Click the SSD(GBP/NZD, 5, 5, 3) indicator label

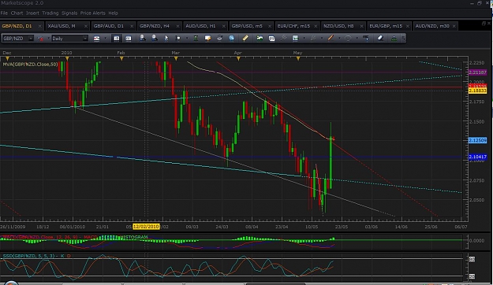[28, 256]
